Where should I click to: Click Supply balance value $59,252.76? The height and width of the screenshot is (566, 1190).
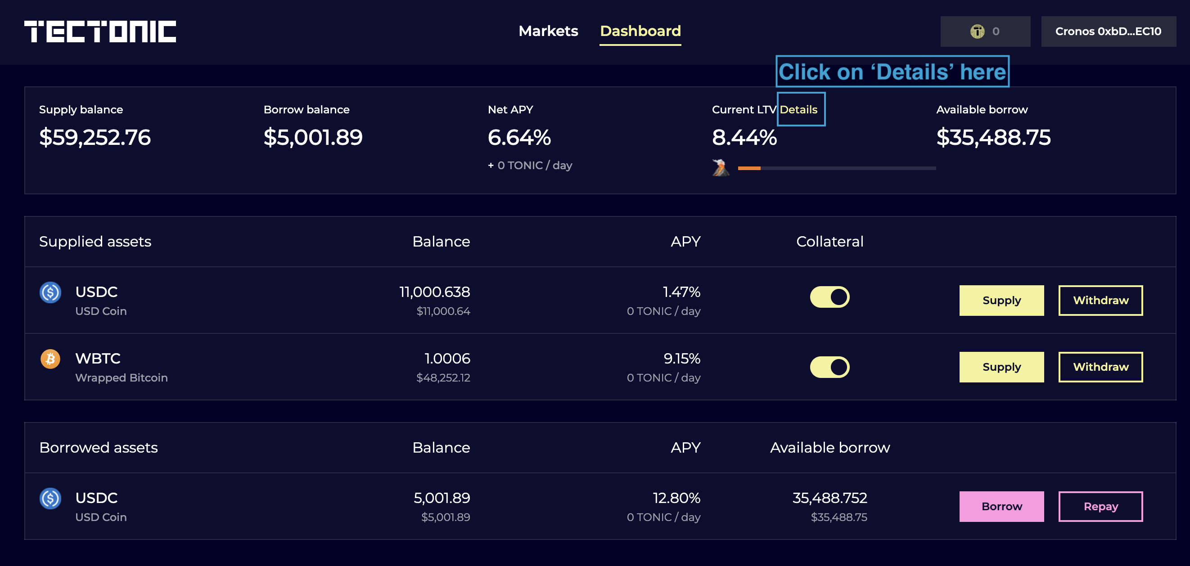[x=95, y=137]
